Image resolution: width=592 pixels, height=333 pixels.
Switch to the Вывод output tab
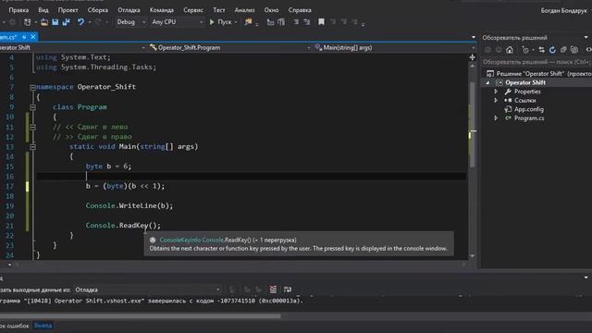(43, 326)
